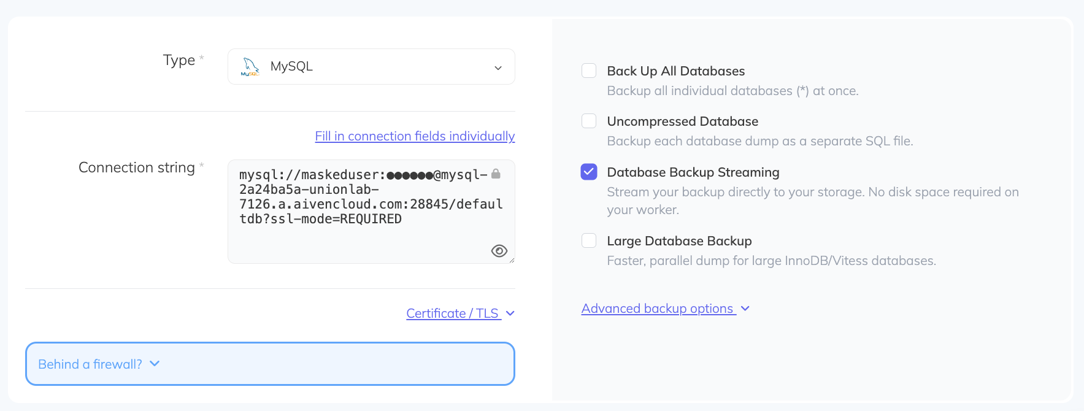Click the 'Back Up All Databases' label
1084x411 pixels.
[676, 71]
